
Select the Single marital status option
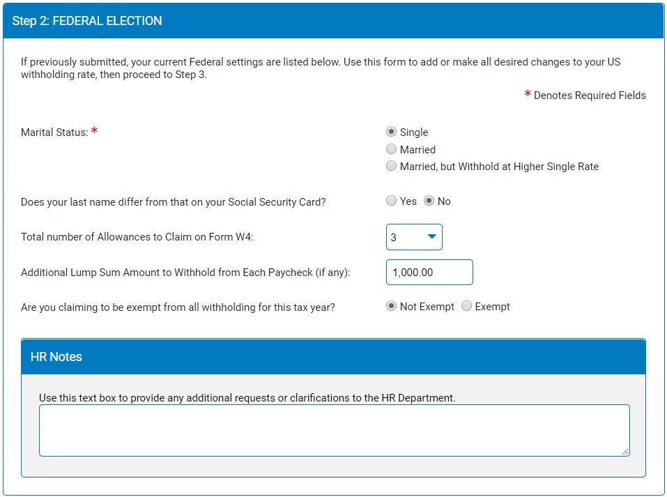(391, 132)
